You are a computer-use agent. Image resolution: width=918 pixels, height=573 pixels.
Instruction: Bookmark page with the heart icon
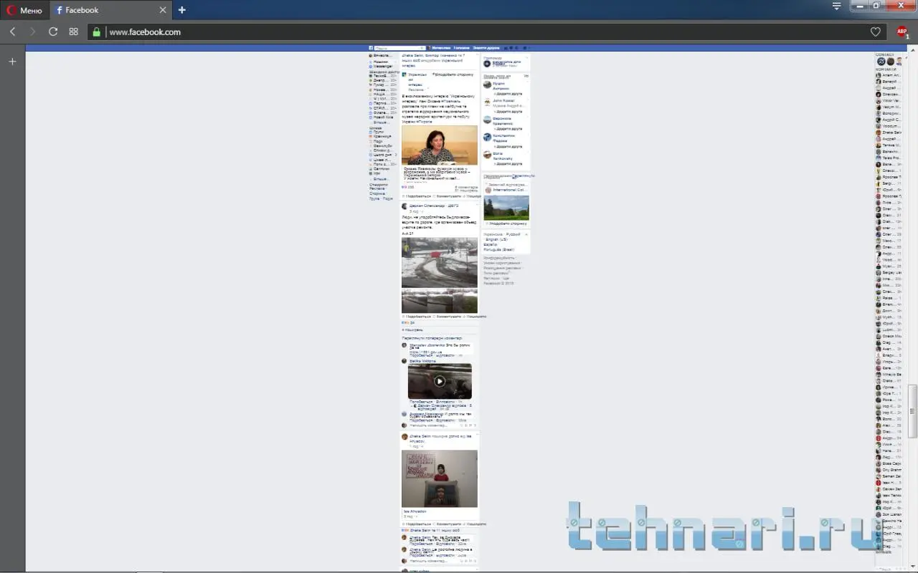[875, 32]
